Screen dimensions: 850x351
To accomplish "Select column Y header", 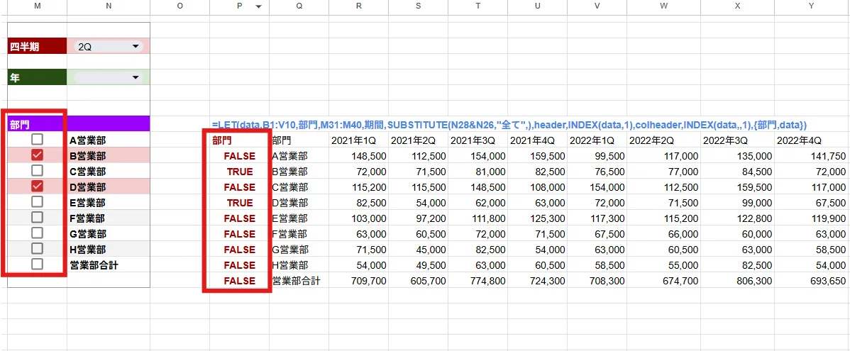I will coord(812,6).
